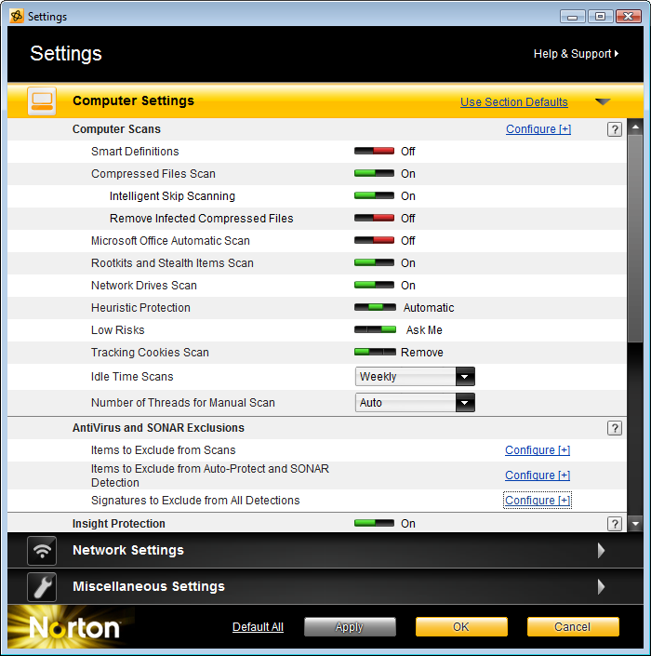This screenshot has height=656, width=651.
Task: Open Number of Threads for Manual Scan dropdown
Action: pos(415,403)
